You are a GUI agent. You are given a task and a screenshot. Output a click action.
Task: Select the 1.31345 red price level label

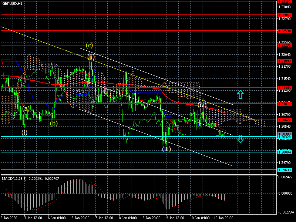tap(285, 88)
